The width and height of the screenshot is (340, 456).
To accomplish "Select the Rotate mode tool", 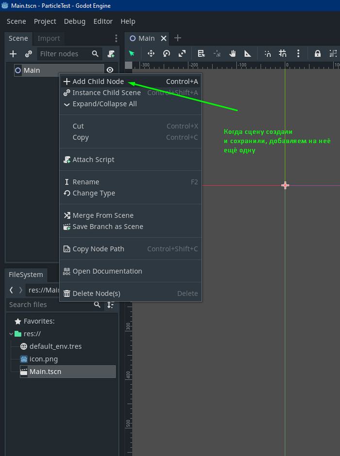I will (x=167, y=54).
